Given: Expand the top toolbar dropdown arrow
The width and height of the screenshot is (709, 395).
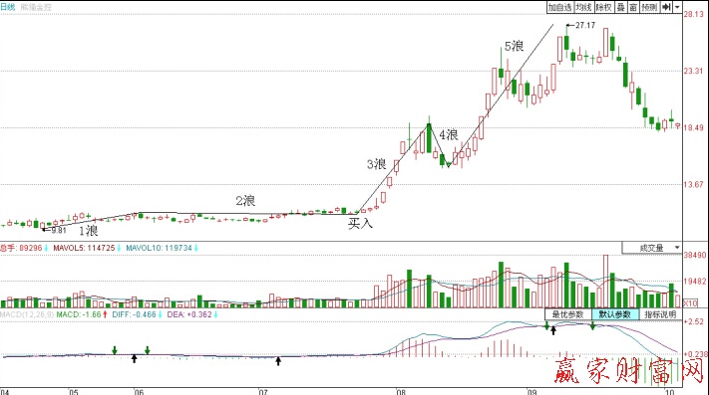Looking at the screenshot, I should tap(677, 7).
